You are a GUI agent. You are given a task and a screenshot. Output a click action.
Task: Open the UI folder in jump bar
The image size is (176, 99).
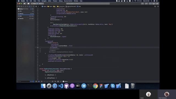pyautogui.click(x=55, y=6)
